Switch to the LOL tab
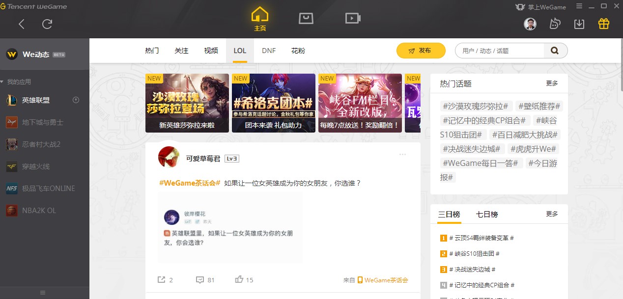Viewport: 623px width, 299px height. pos(240,51)
